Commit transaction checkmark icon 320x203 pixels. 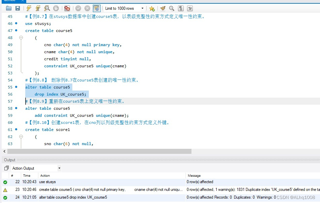(x=78, y=8)
